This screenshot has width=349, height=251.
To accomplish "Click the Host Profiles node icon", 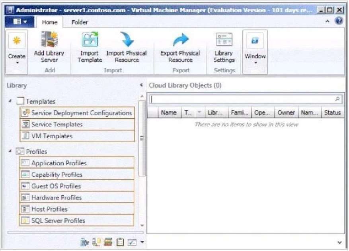I will (x=25, y=209).
